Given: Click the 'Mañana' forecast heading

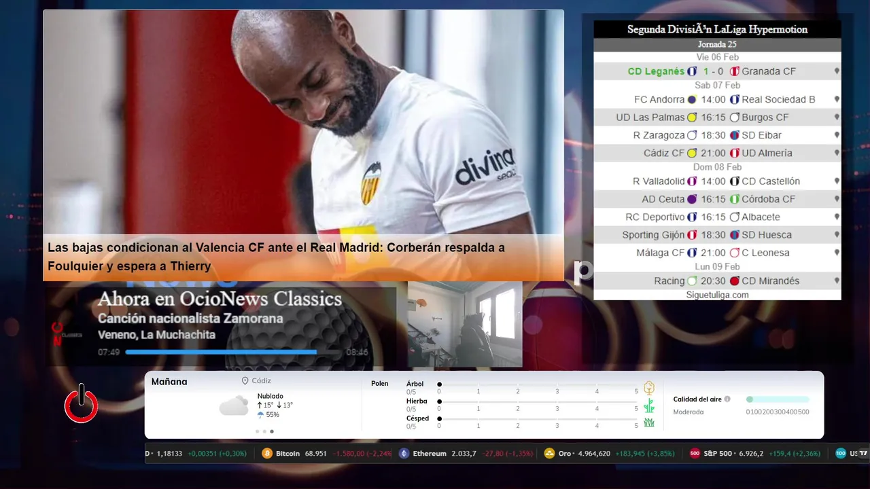Looking at the screenshot, I should click(169, 382).
